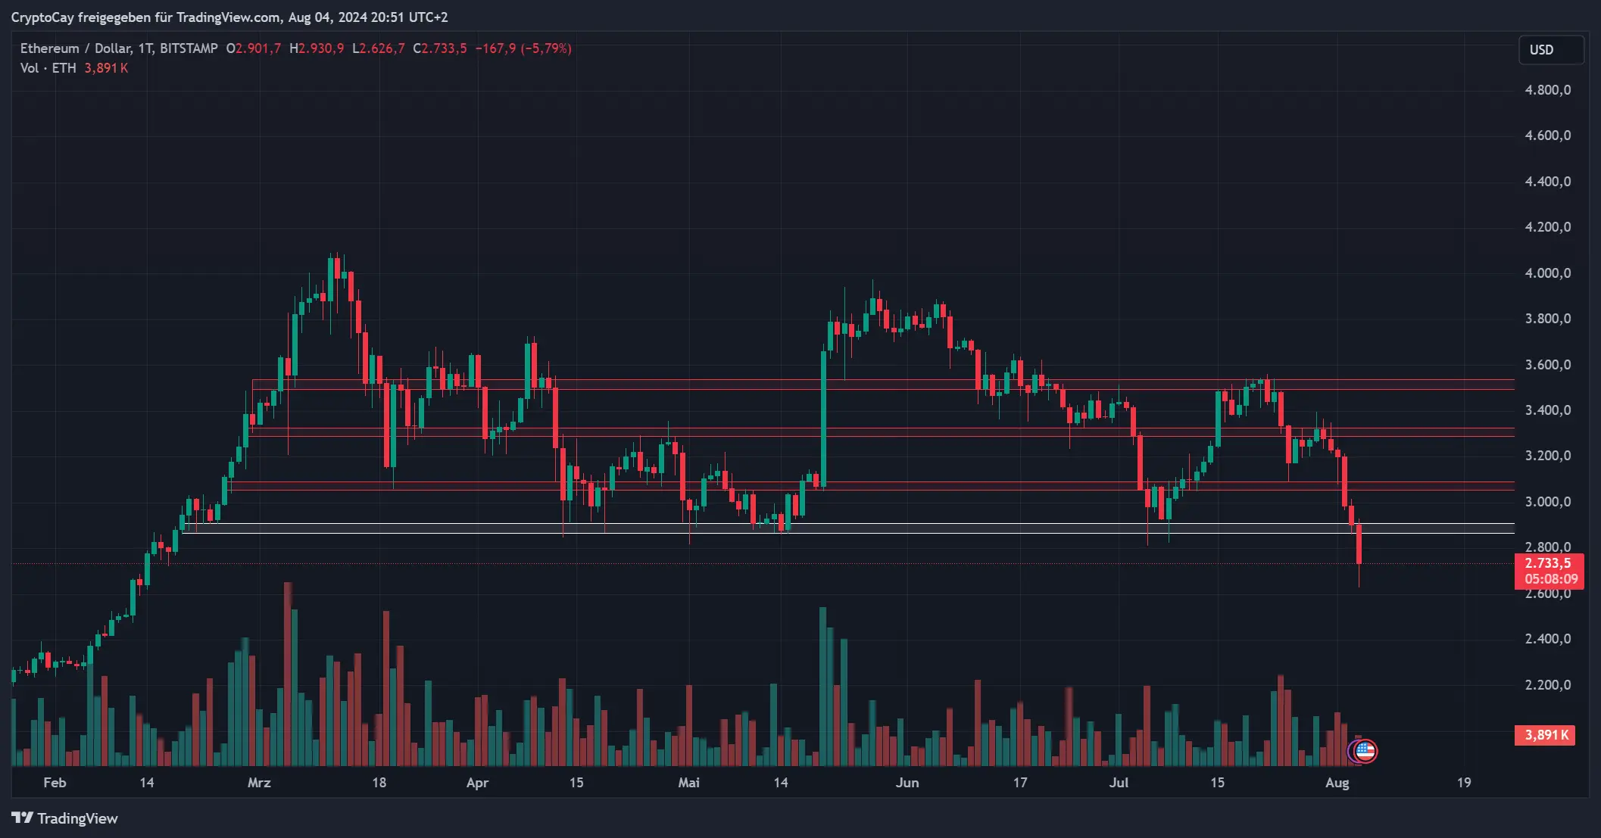This screenshot has height=838, width=1601.
Task: Click the change value −167,9 (−5,79%)
Action: (x=523, y=48)
